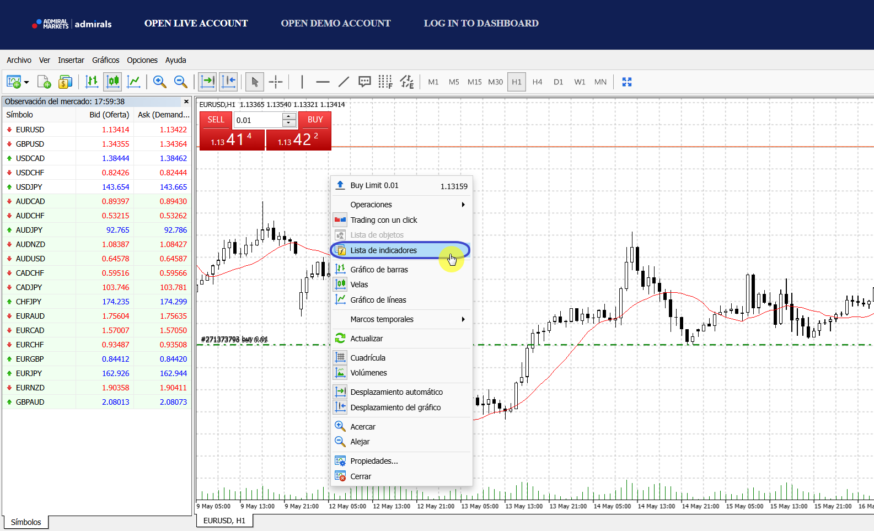874x531 pixels.
Task: Click the lot volume input field
Action: click(258, 120)
